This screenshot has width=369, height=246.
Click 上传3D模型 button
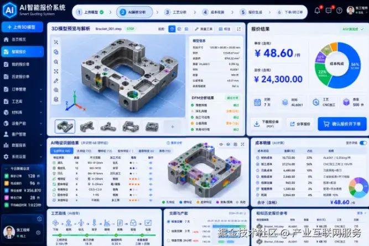pos(22,27)
